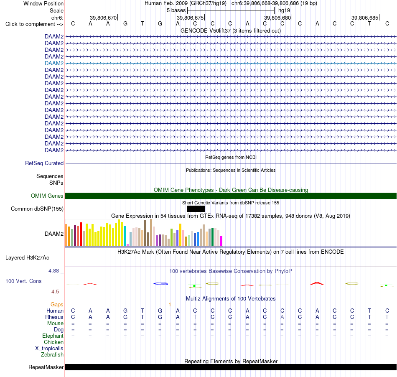Click the Gaps row label
This screenshot has height=377, width=397.
(57, 304)
